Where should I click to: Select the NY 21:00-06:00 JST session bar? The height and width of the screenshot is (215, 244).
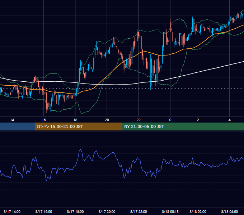tap(183, 126)
